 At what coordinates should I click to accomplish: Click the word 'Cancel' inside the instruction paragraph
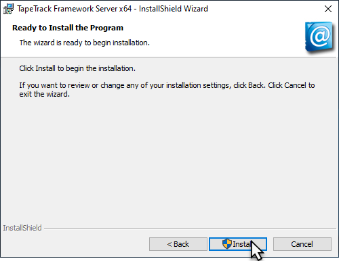[x=295, y=85]
